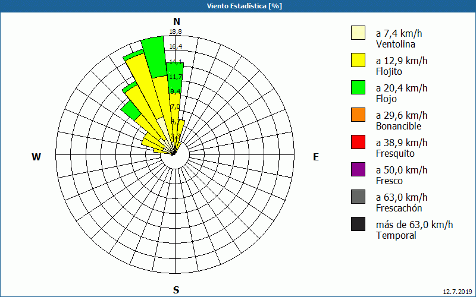The height and width of the screenshot is (297, 476).
Task: Click the purple Fresco color swatch
Action: click(358, 169)
